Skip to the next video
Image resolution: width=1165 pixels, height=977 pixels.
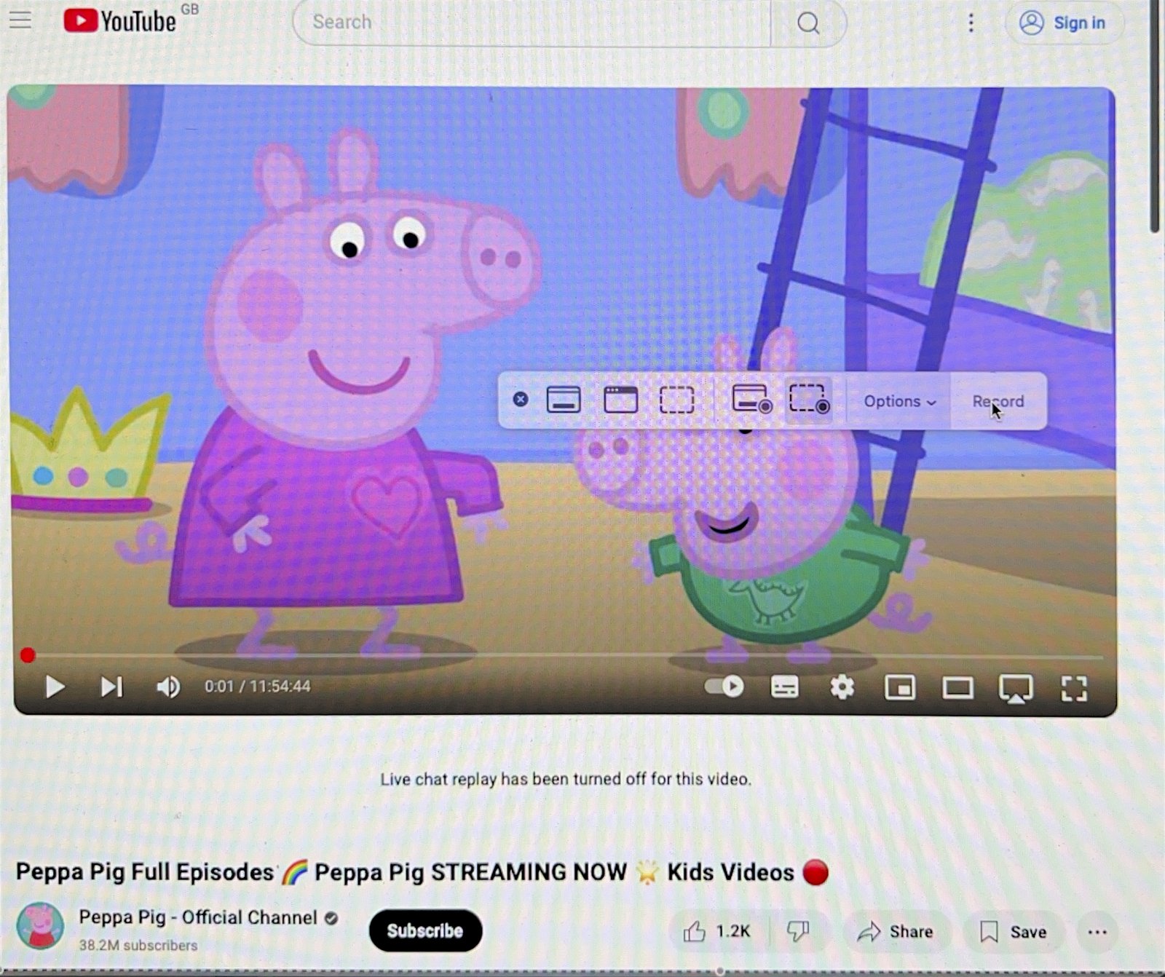(x=111, y=687)
